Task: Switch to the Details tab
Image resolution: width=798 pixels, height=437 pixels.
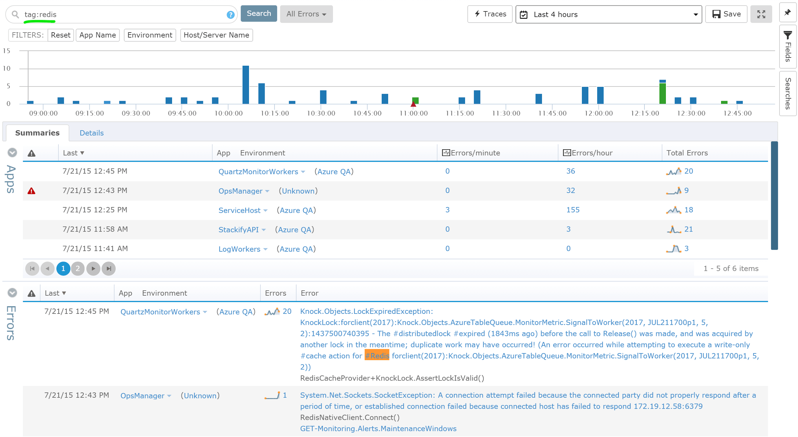Action: [x=92, y=133]
